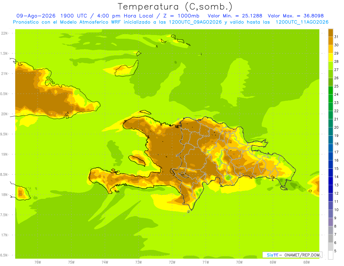
Task: Pick the legend swatch between 22 and 23
Action: coord(331,107)
